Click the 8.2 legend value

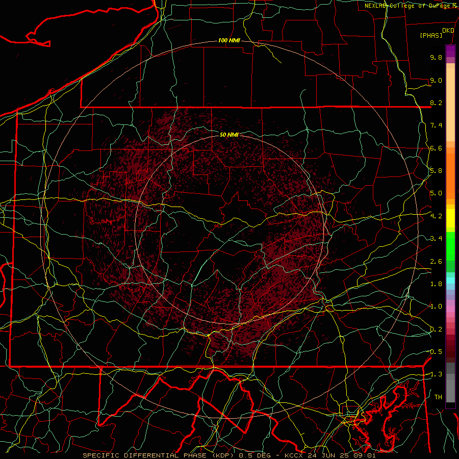(x=436, y=103)
